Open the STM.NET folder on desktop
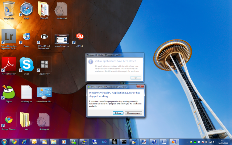 [44, 11]
